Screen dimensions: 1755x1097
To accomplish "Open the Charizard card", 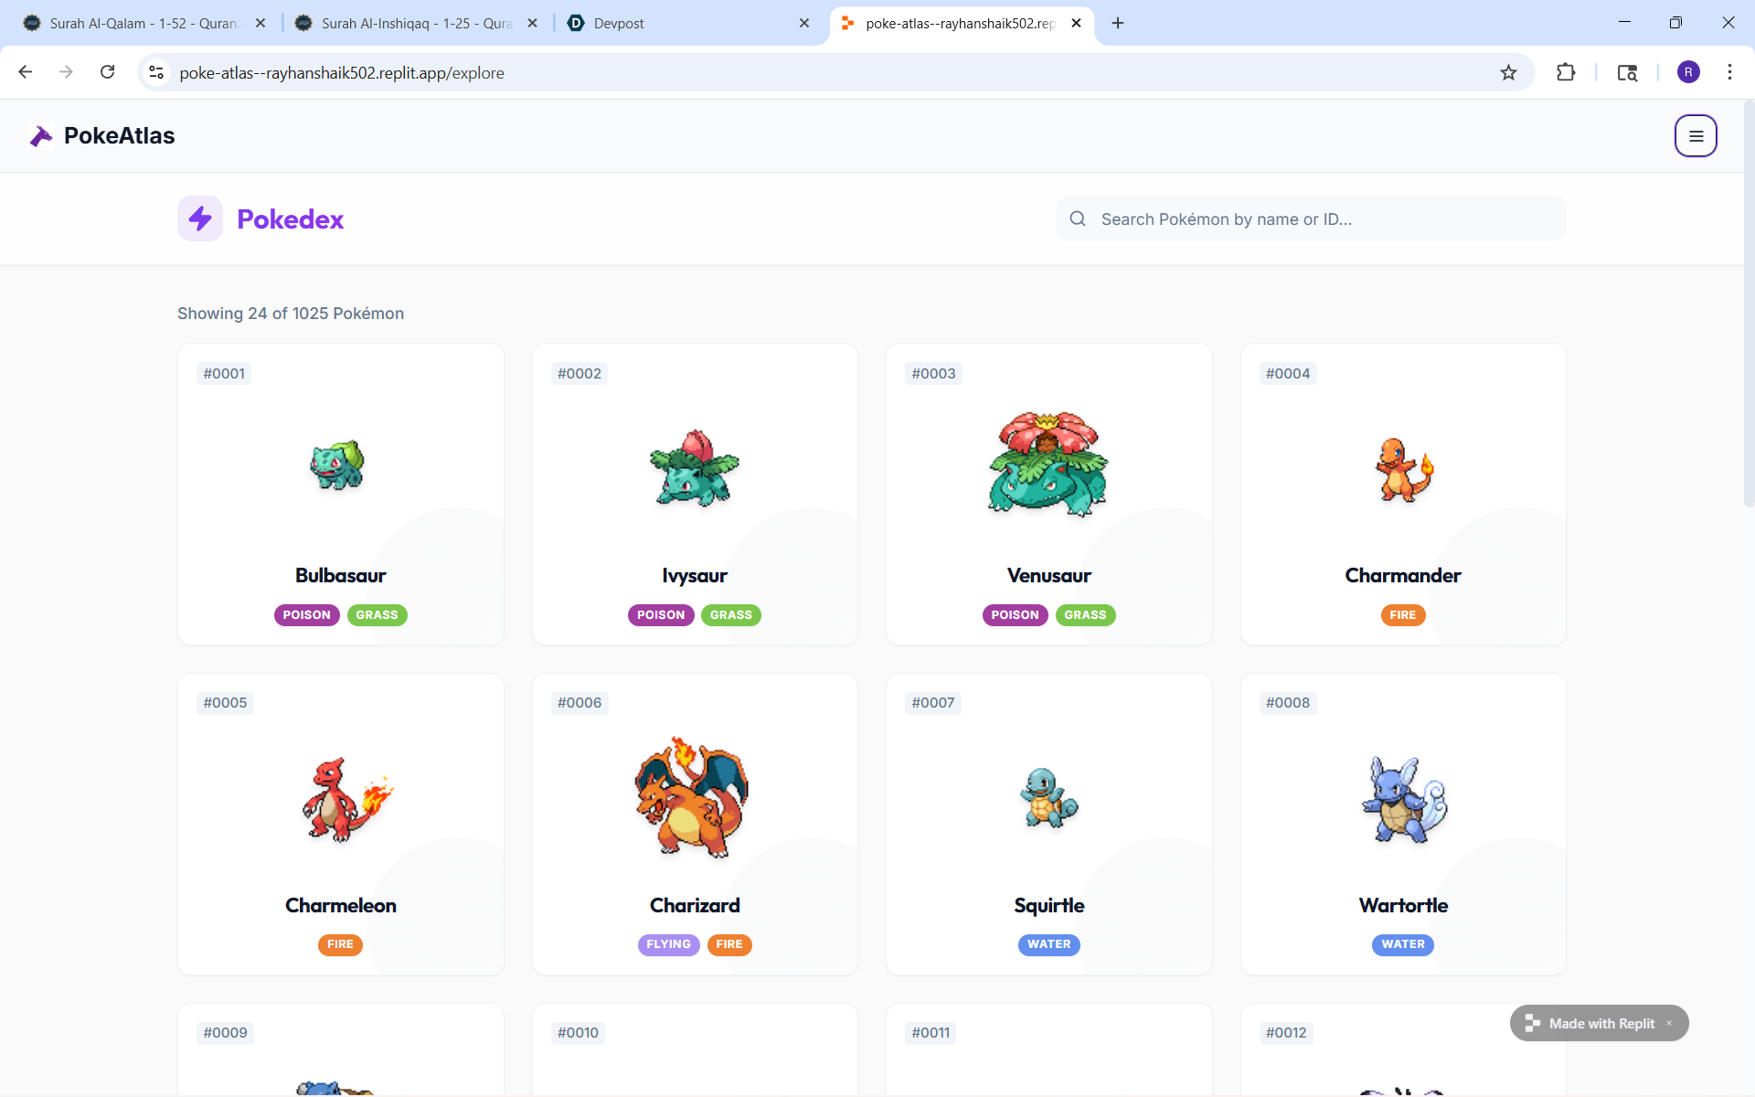I will [x=695, y=823].
